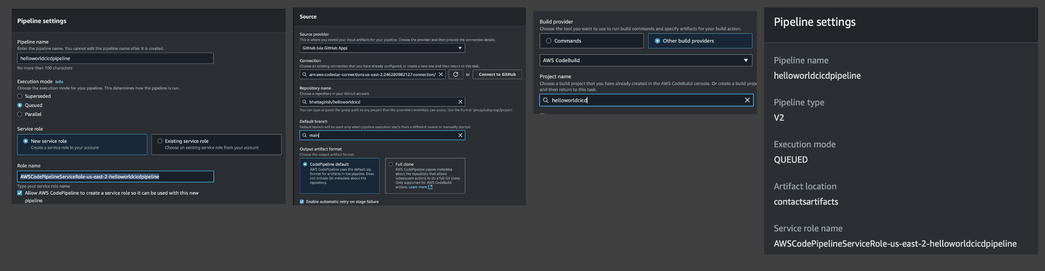Click search icon in Default branch field
The image size is (1045, 271).
[304, 135]
